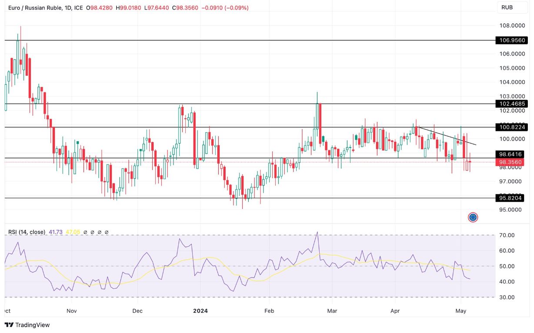The height and width of the screenshot is (333, 534).
Task: Click the RSI (14, close) indicator label
Action: pos(27,232)
